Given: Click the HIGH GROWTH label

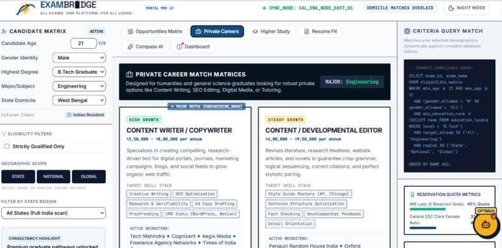Looking at the screenshot, I should click(x=144, y=120).
